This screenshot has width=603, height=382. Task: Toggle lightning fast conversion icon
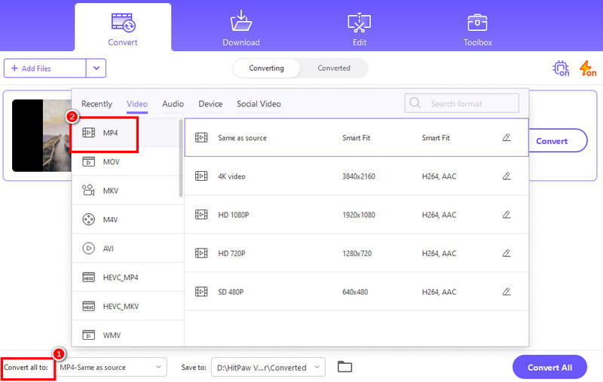click(588, 69)
